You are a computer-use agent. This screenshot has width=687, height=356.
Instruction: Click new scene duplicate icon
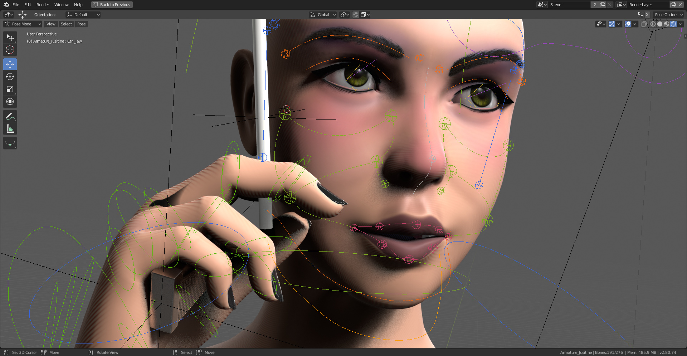[603, 5]
